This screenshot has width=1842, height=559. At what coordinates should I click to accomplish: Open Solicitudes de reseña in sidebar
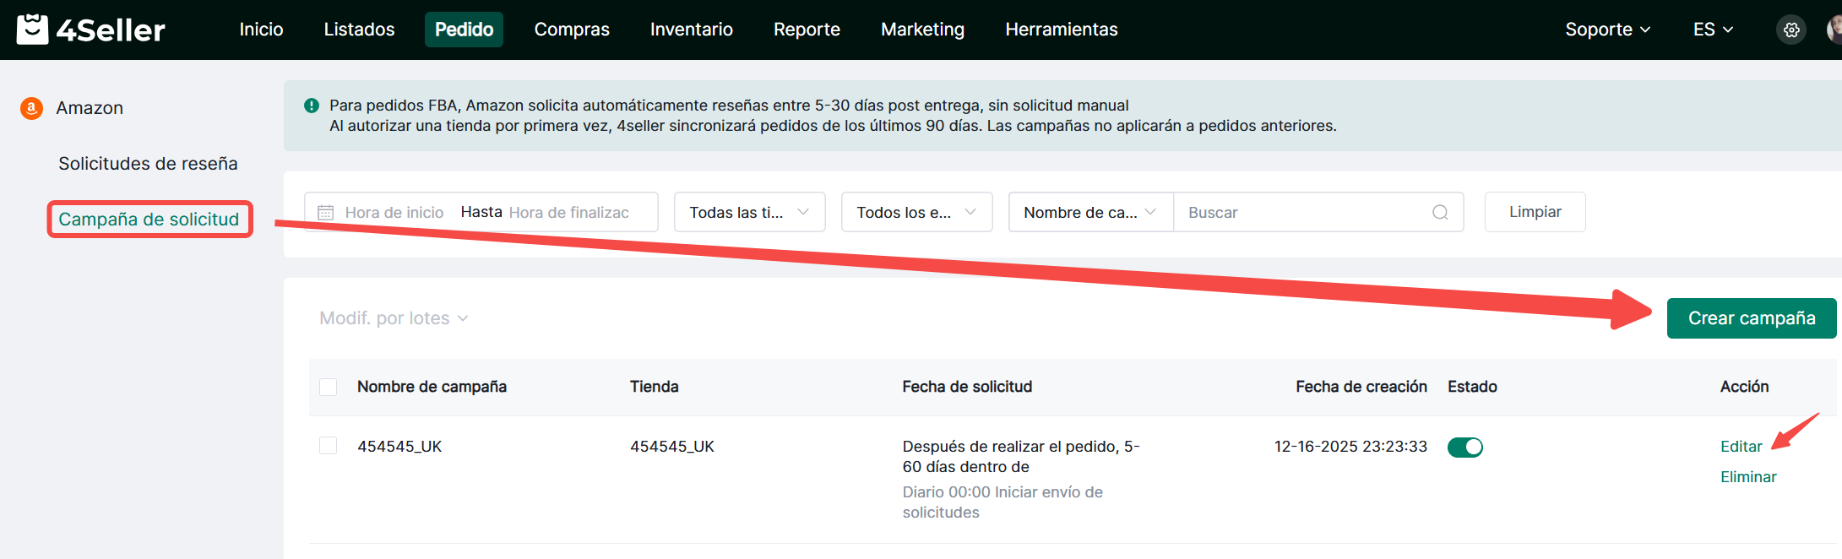(x=148, y=164)
